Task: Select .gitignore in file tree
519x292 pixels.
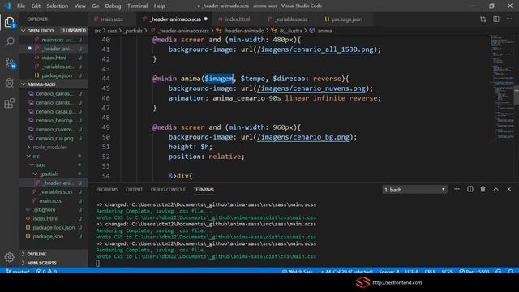Action: pos(45,209)
